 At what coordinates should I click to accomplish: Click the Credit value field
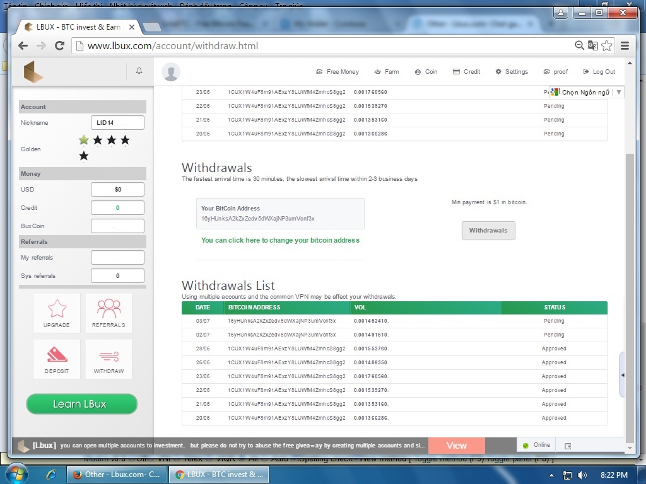point(117,208)
